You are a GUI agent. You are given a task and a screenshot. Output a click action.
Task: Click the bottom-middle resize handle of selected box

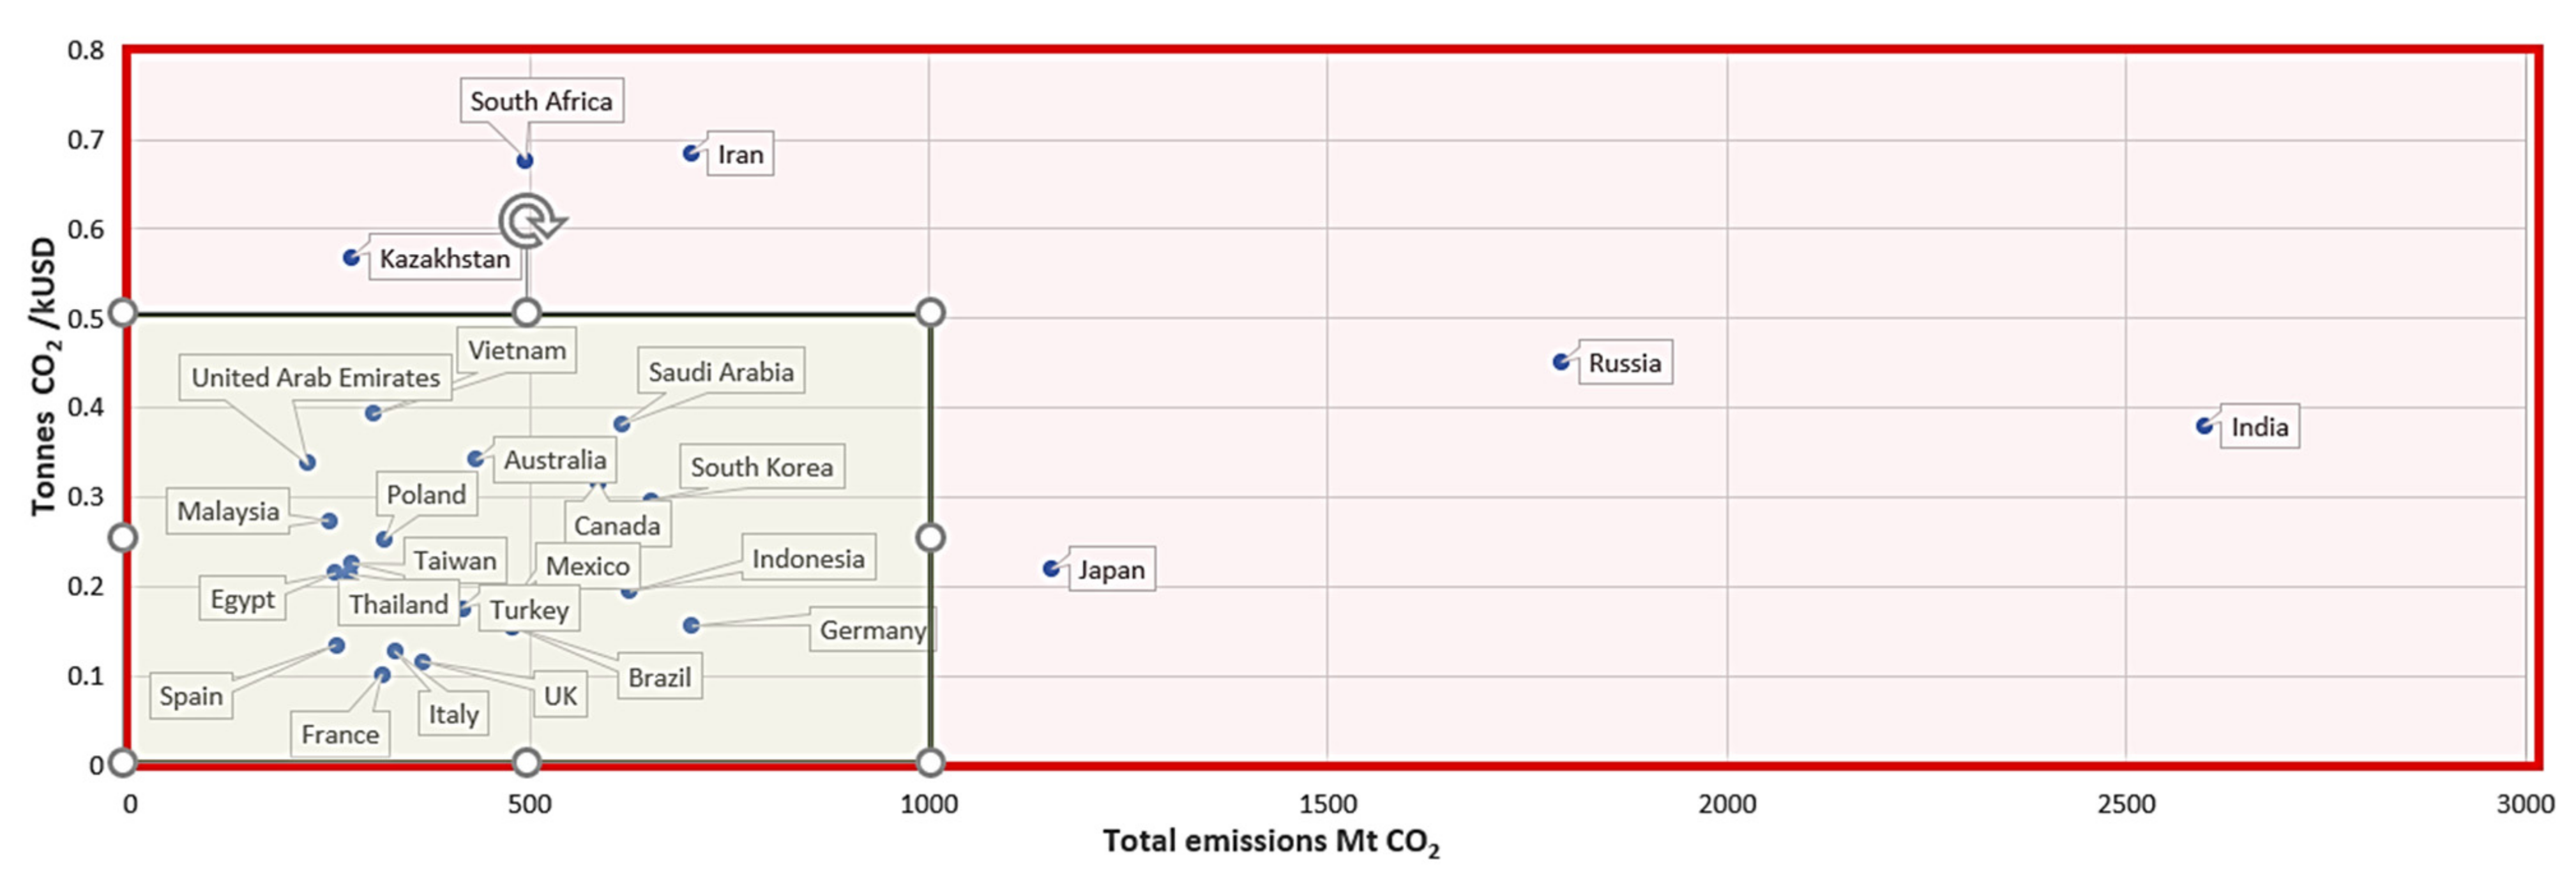tap(527, 763)
